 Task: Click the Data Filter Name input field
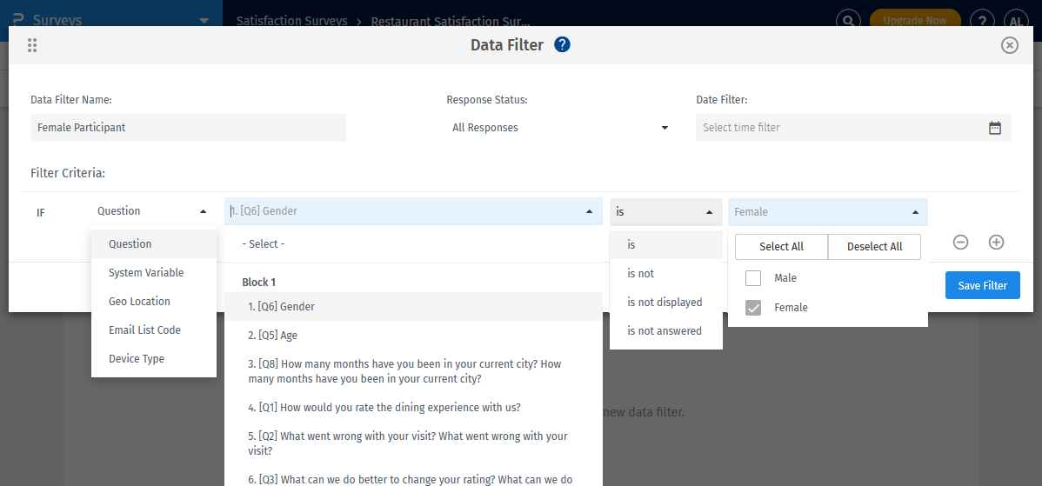[x=188, y=128]
